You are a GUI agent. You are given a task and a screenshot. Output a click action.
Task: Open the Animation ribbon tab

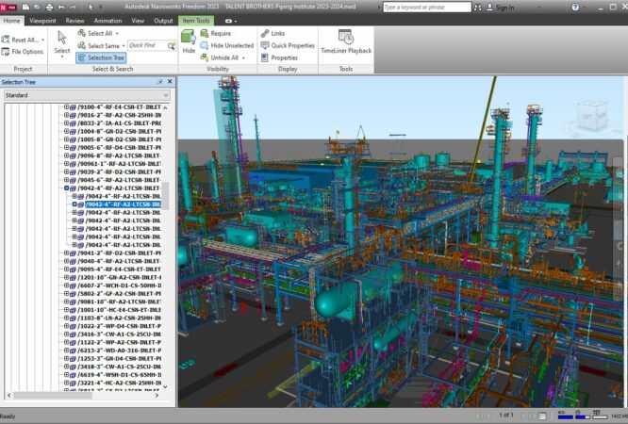coord(107,20)
